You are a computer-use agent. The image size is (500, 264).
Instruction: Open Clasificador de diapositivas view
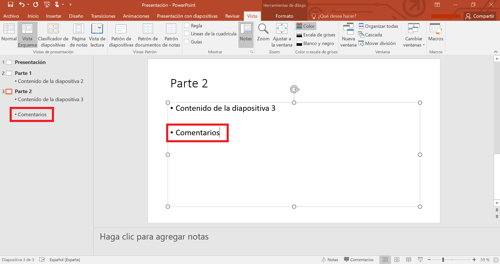(x=53, y=35)
